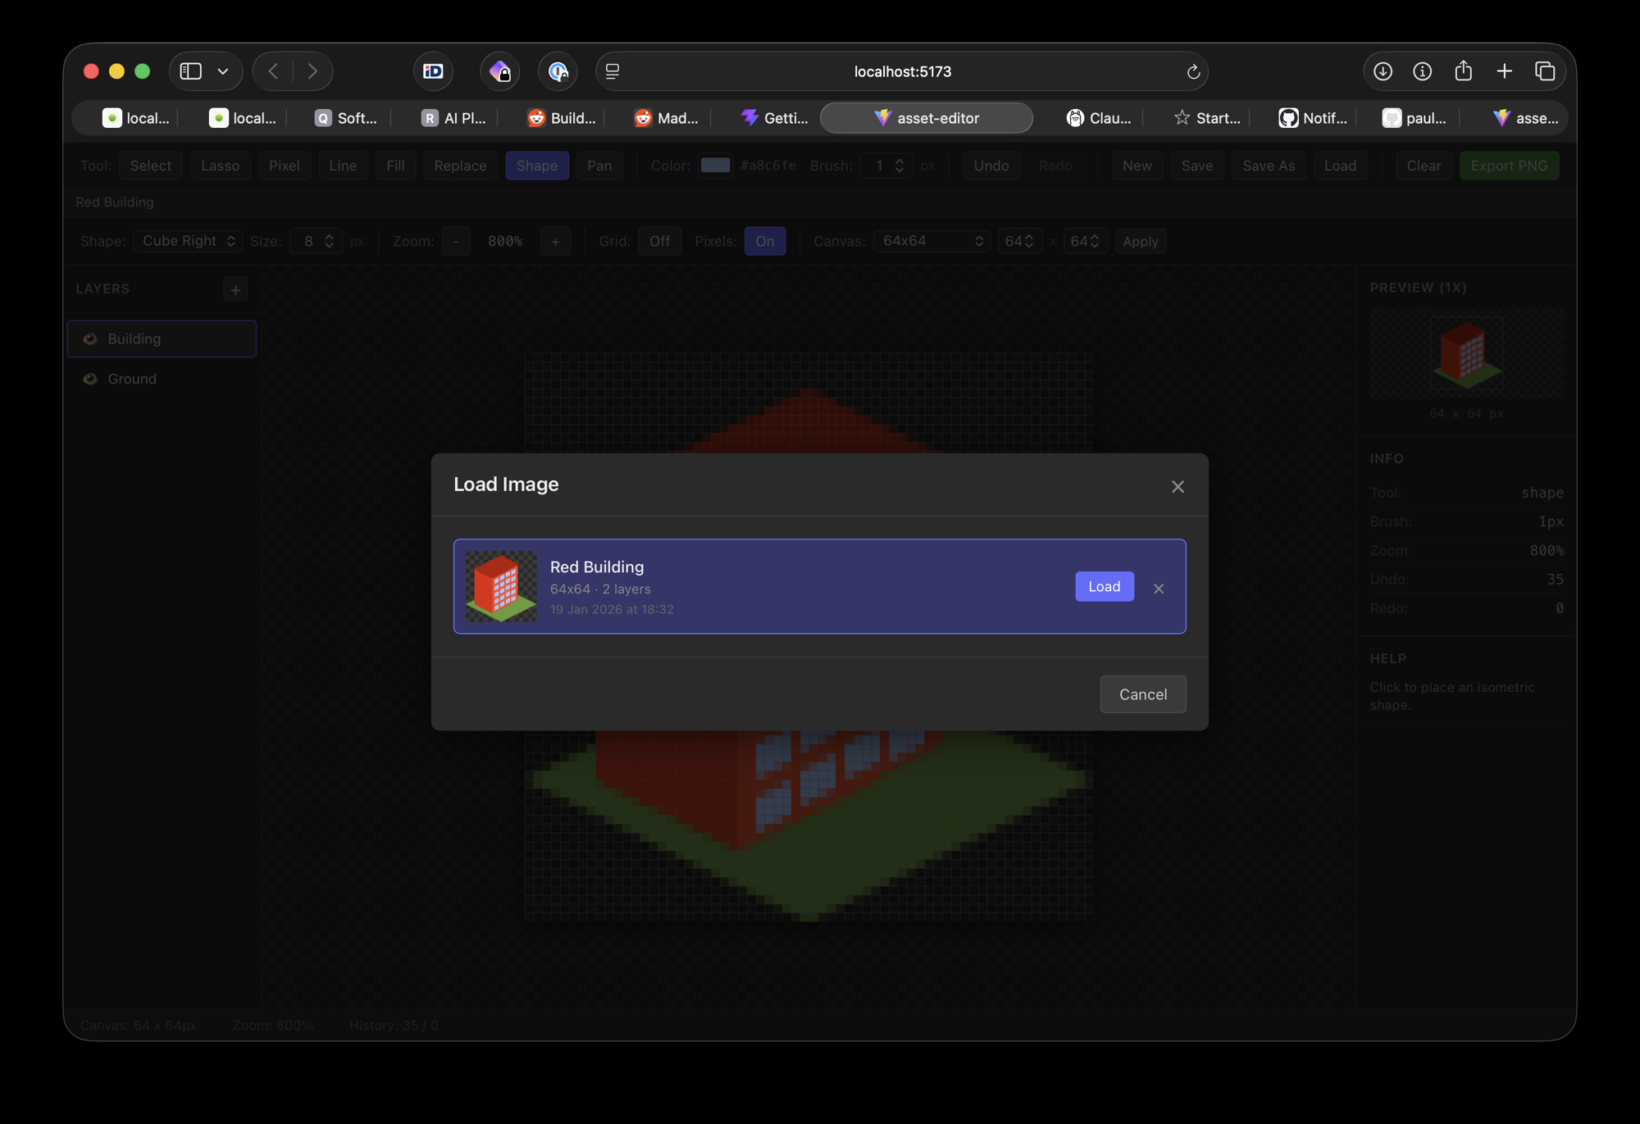The height and width of the screenshot is (1124, 1640).
Task: Switch to the Notif... GitHub tab
Action: (x=1313, y=118)
